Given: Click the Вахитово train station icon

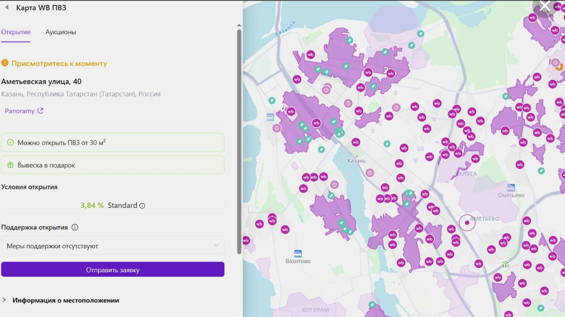Looking at the screenshot, I should tap(298, 253).
